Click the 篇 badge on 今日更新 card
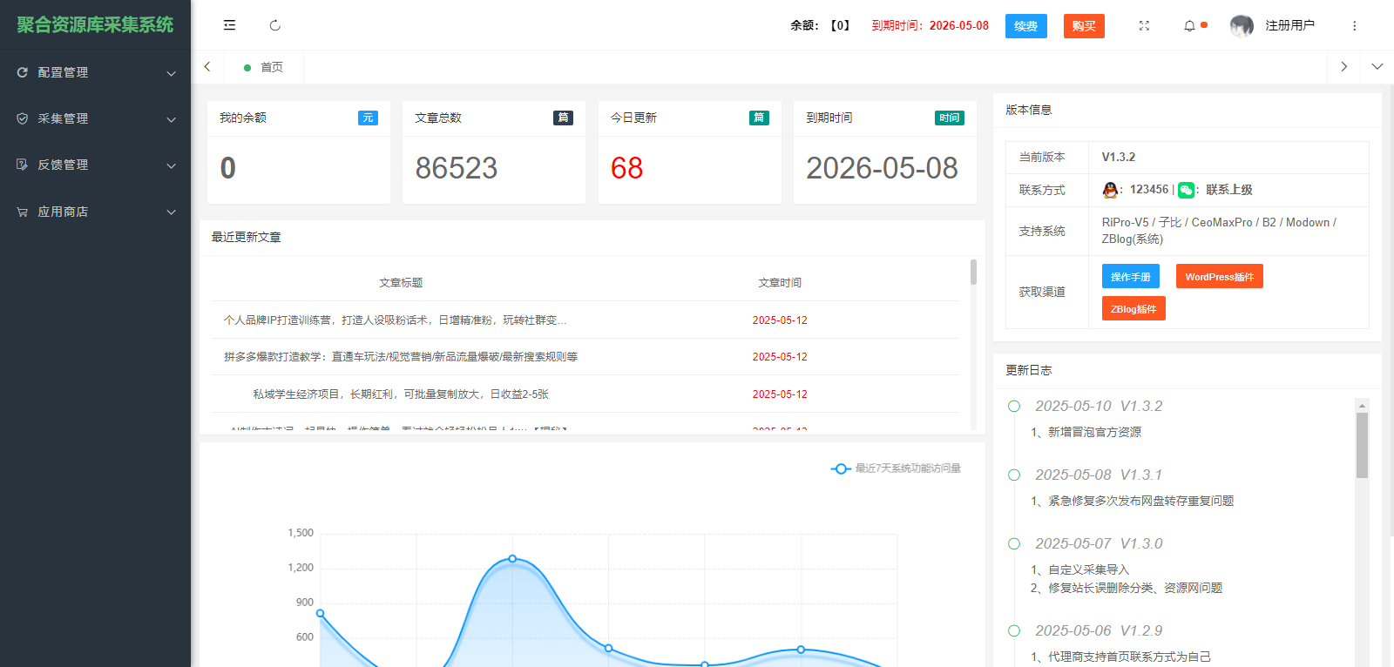1394x667 pixels. (x=759, y=118)
